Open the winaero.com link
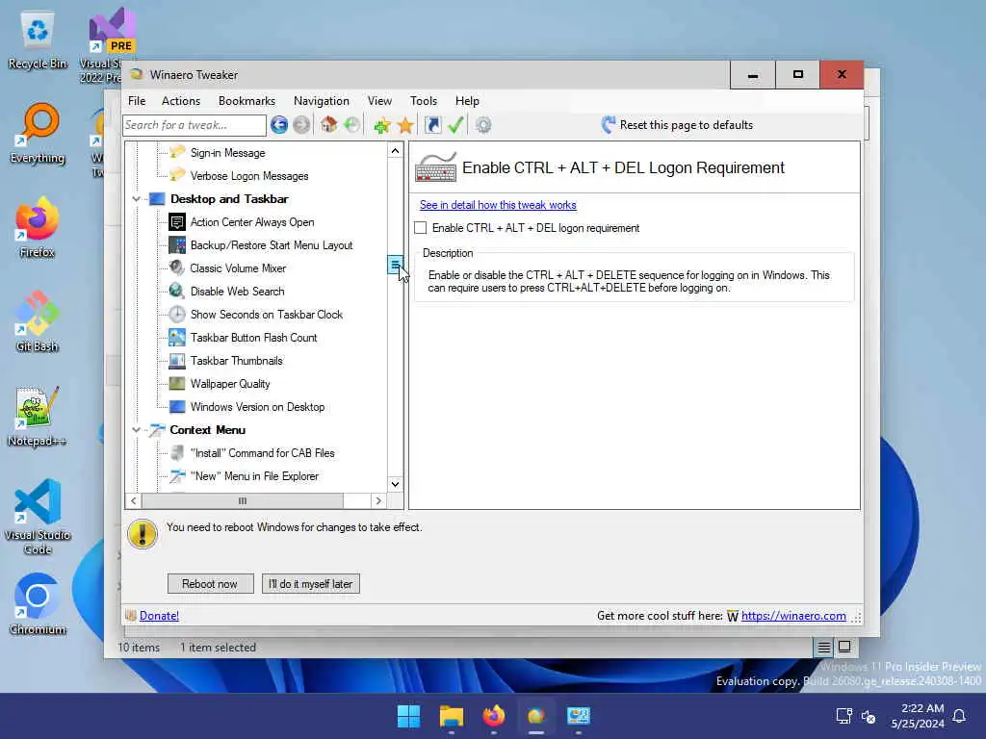Screen dimensions: 986x739 tap(793, 616)
